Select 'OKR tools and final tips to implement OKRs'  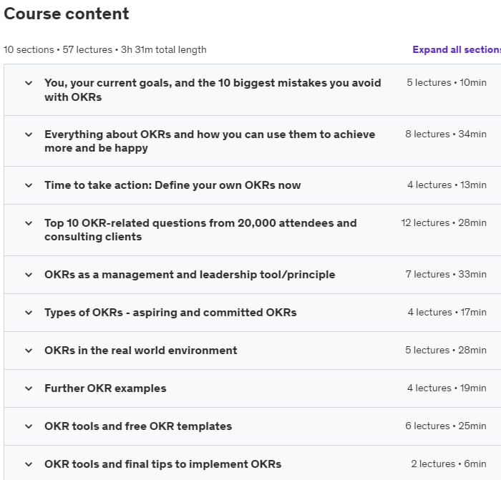point(163,464)
